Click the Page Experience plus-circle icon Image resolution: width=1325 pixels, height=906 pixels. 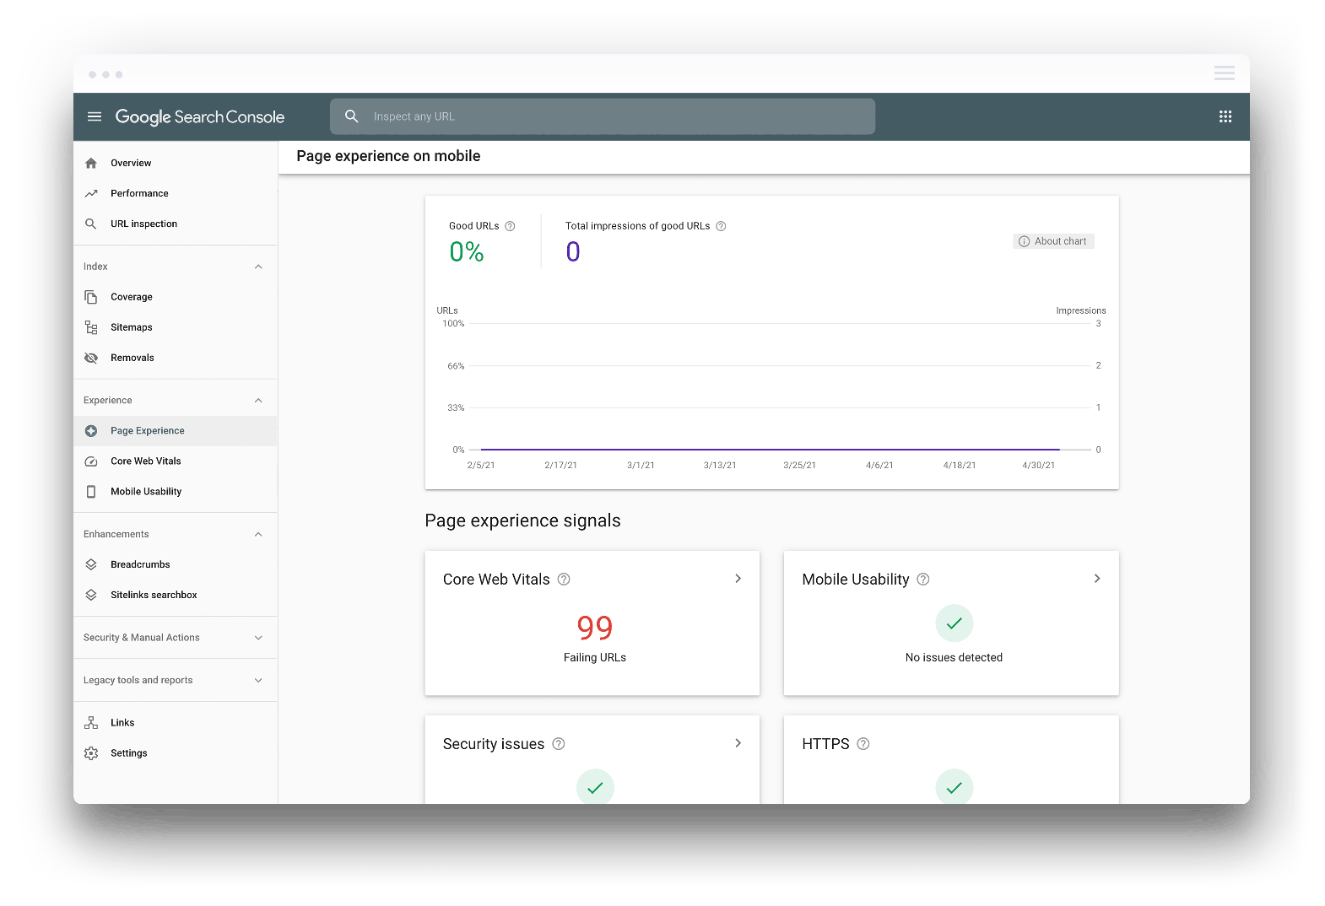[91, 431]
